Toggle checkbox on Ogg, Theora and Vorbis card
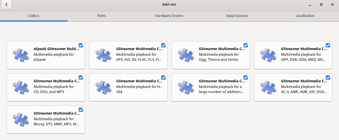The width and height of the screenshot is (339, 140). 246,45
